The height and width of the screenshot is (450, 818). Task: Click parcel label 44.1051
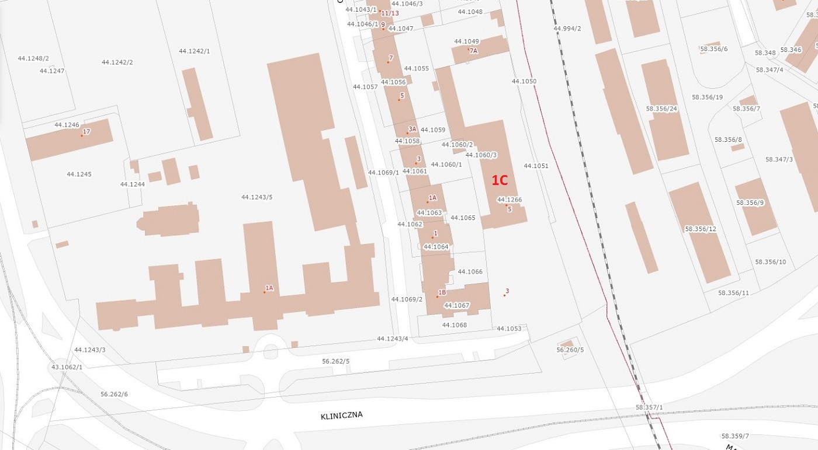coord(536,166)
